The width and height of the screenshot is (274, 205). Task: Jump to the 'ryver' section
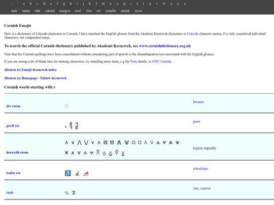[x=138, y=11]
